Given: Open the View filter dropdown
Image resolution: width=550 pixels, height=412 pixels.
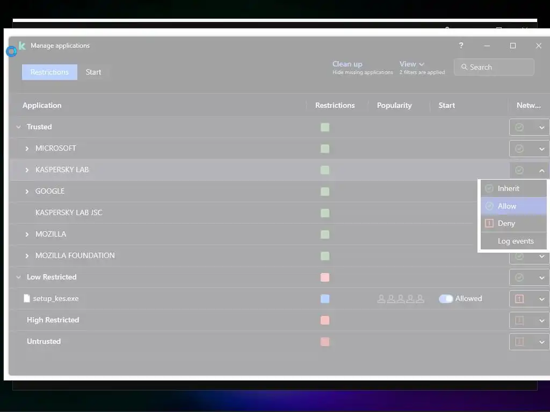Looking at the screenshot, I should pyautogui.click(x=412, y=64).
